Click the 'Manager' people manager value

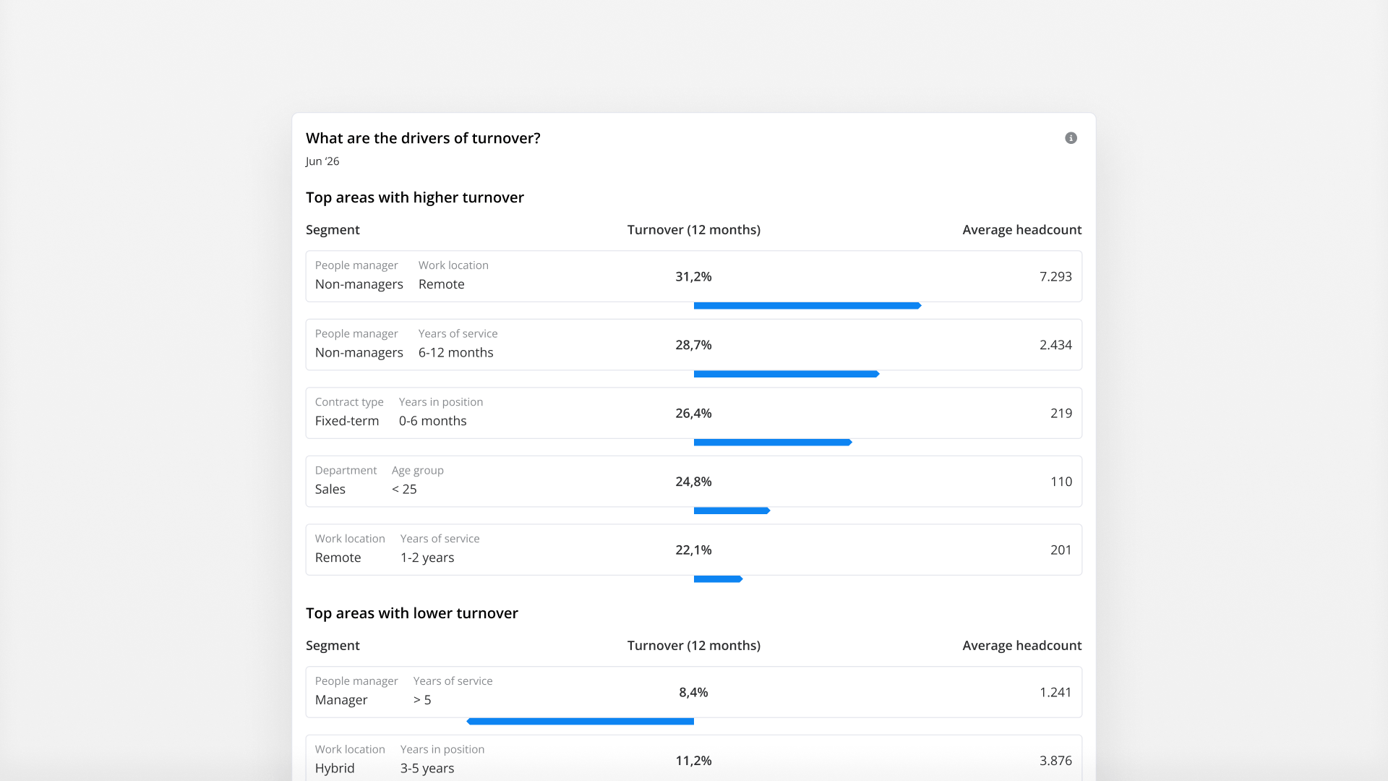[x=341, y=701]
